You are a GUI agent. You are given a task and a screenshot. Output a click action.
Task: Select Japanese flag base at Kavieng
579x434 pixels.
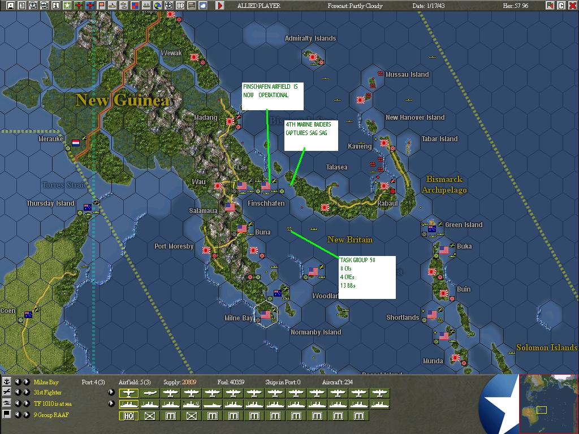[x=384, y=142]
